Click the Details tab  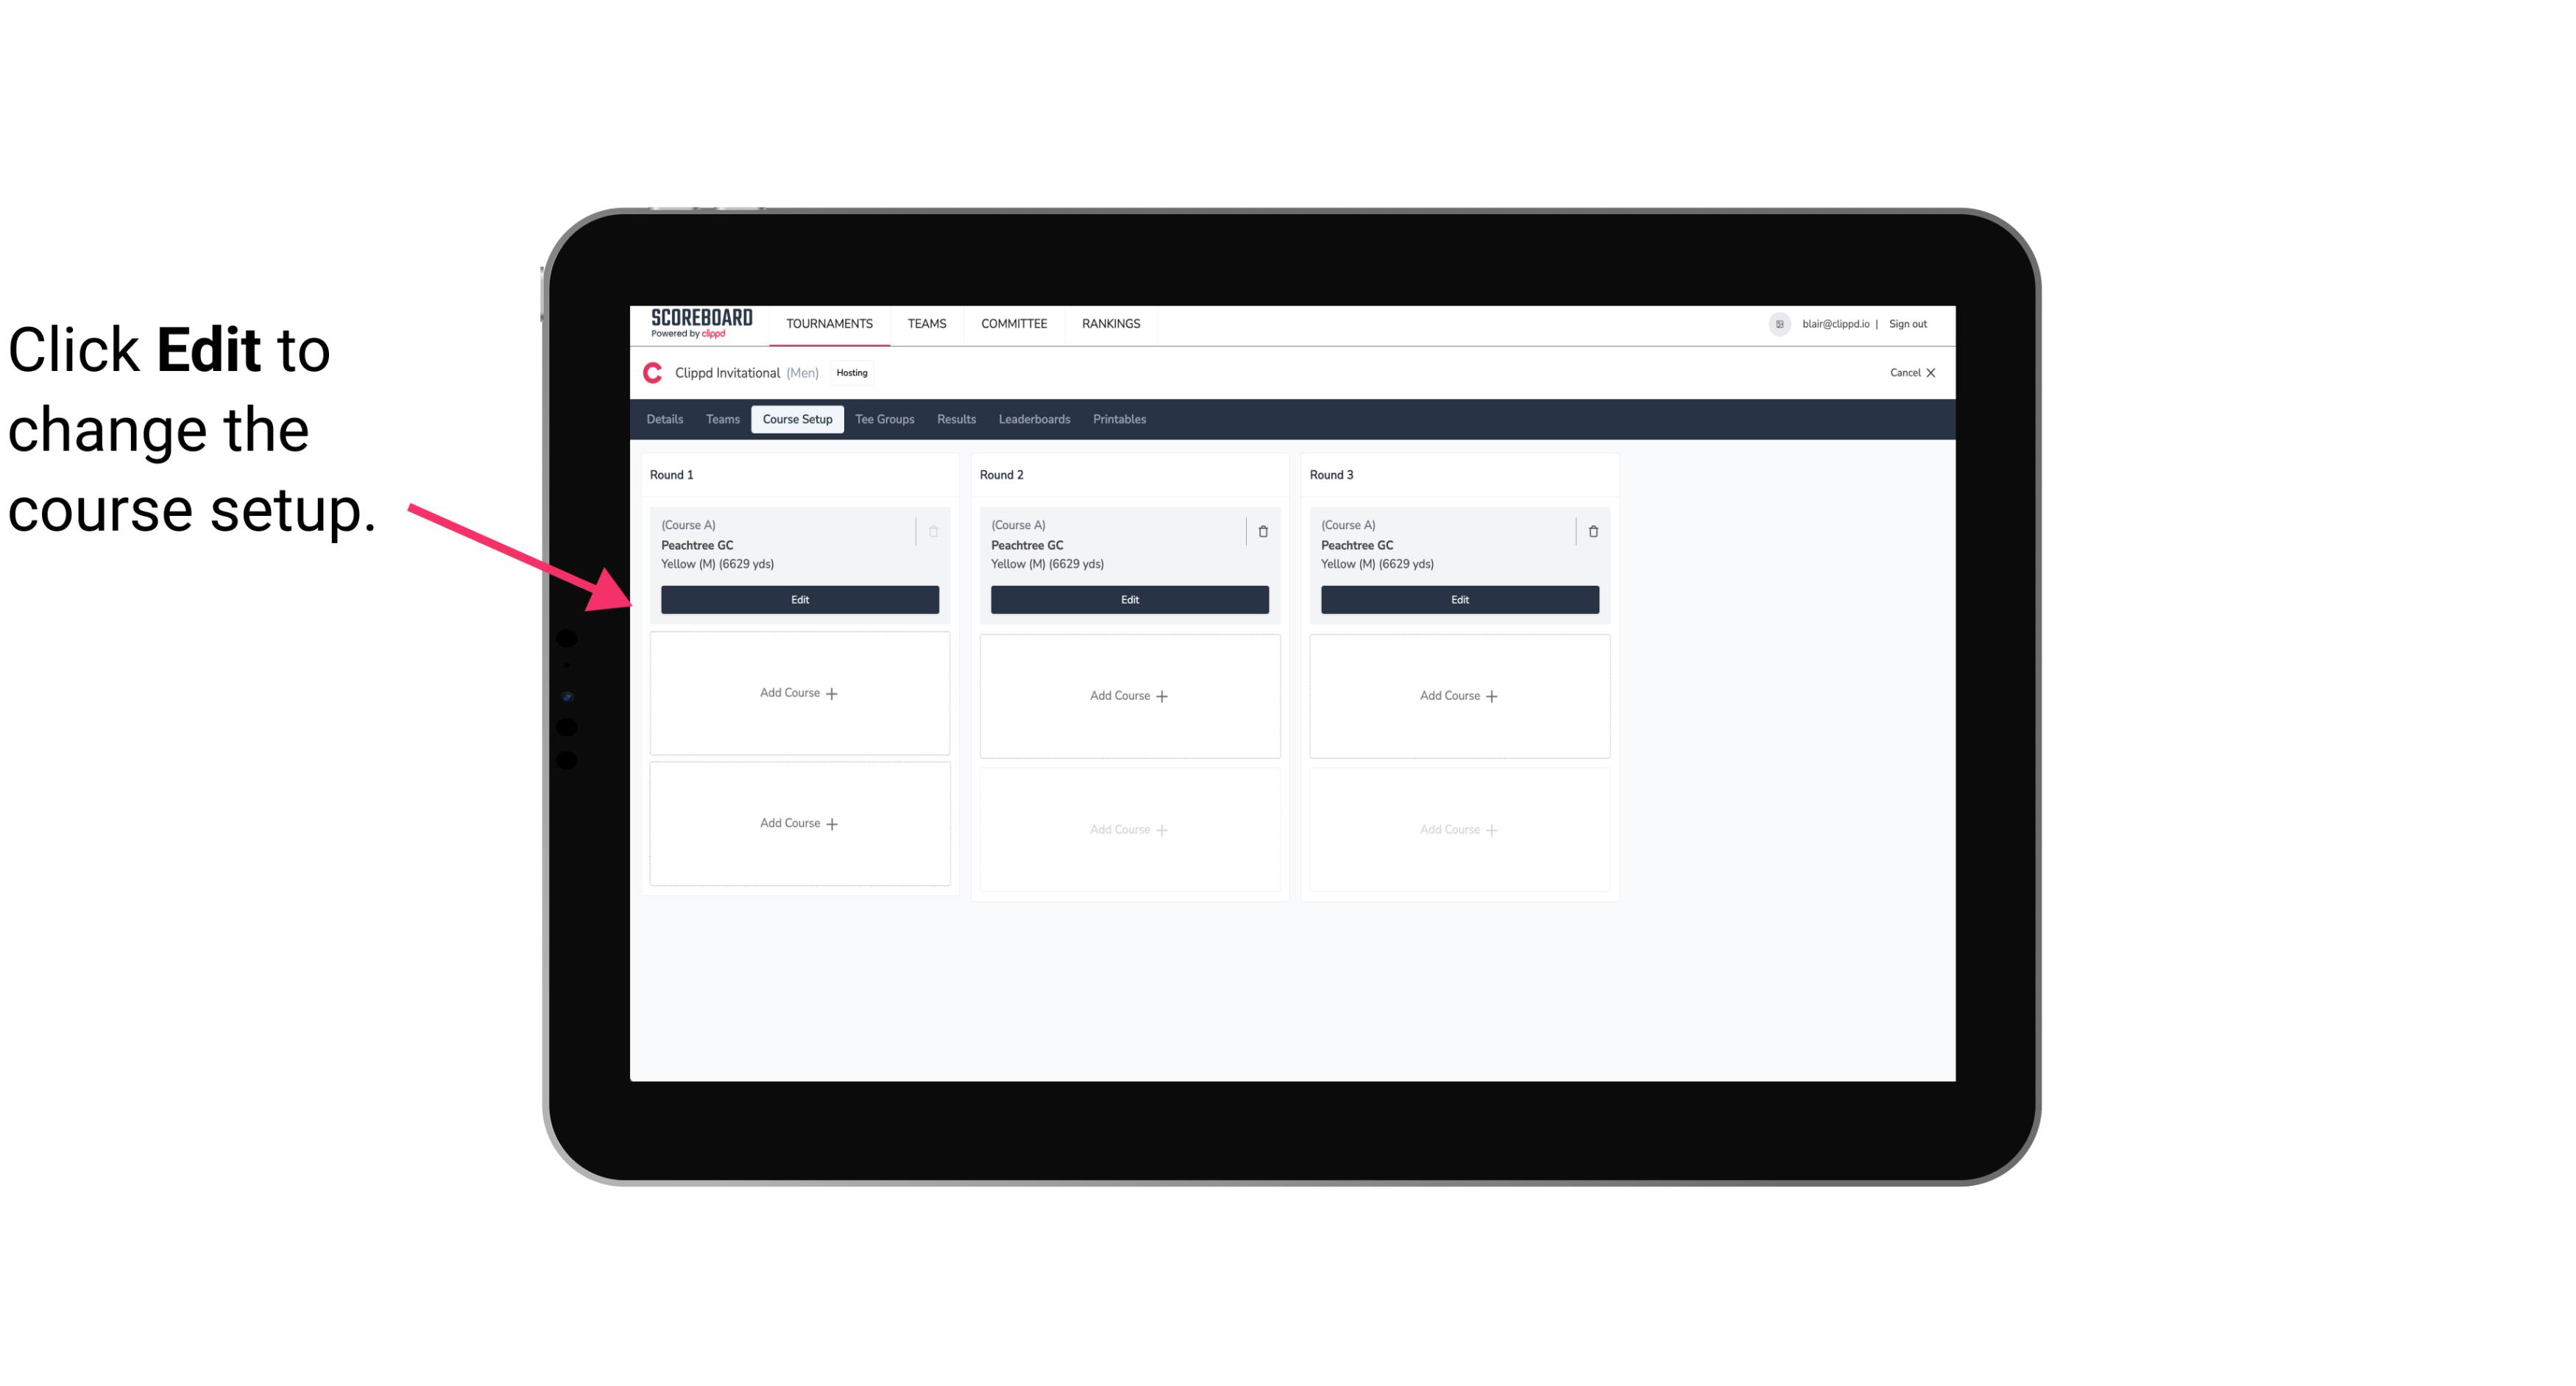click(665, 420)
